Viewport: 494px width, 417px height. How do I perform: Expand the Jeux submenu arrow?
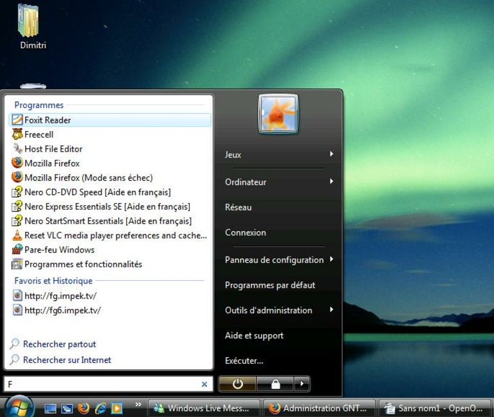[x=331, y=154]
